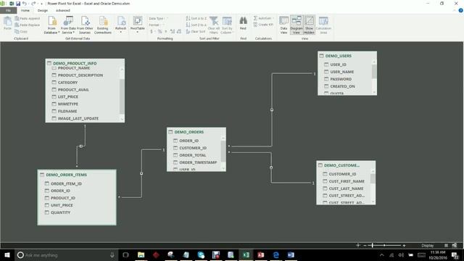Select CREATED_ON field in DEMO_USERS

(x=342, y=86)
